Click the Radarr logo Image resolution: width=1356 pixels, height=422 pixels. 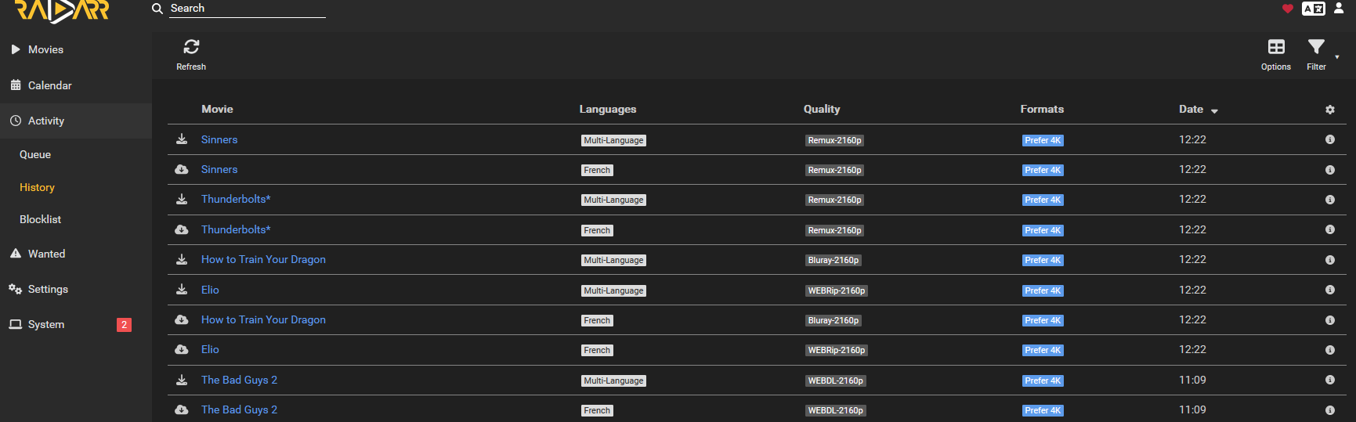pyautogui.click(x=62, y=10)
